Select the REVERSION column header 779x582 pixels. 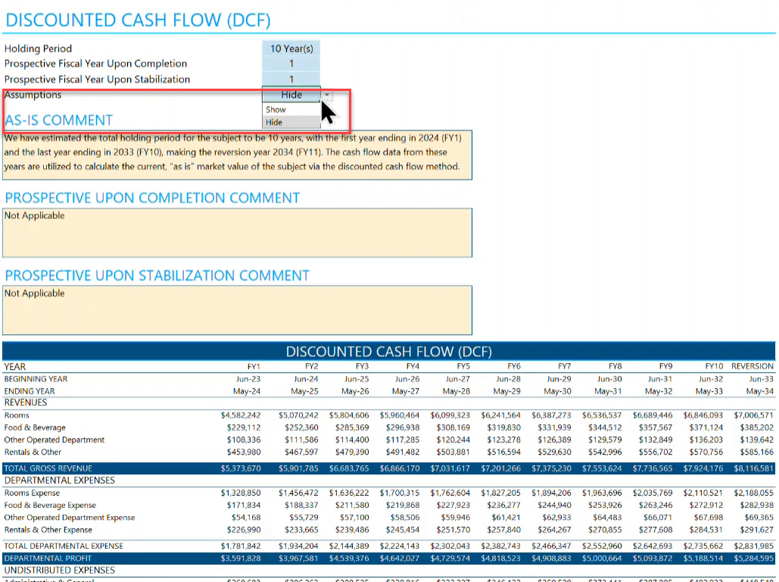point(753,366)
